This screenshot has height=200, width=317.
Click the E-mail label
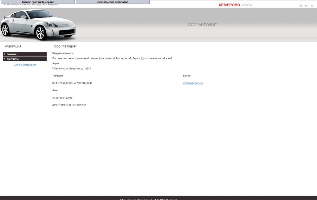point(187,76)
